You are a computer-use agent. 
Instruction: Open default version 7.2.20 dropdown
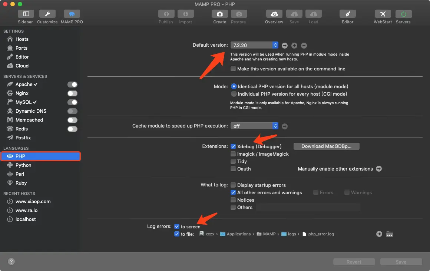255,45
